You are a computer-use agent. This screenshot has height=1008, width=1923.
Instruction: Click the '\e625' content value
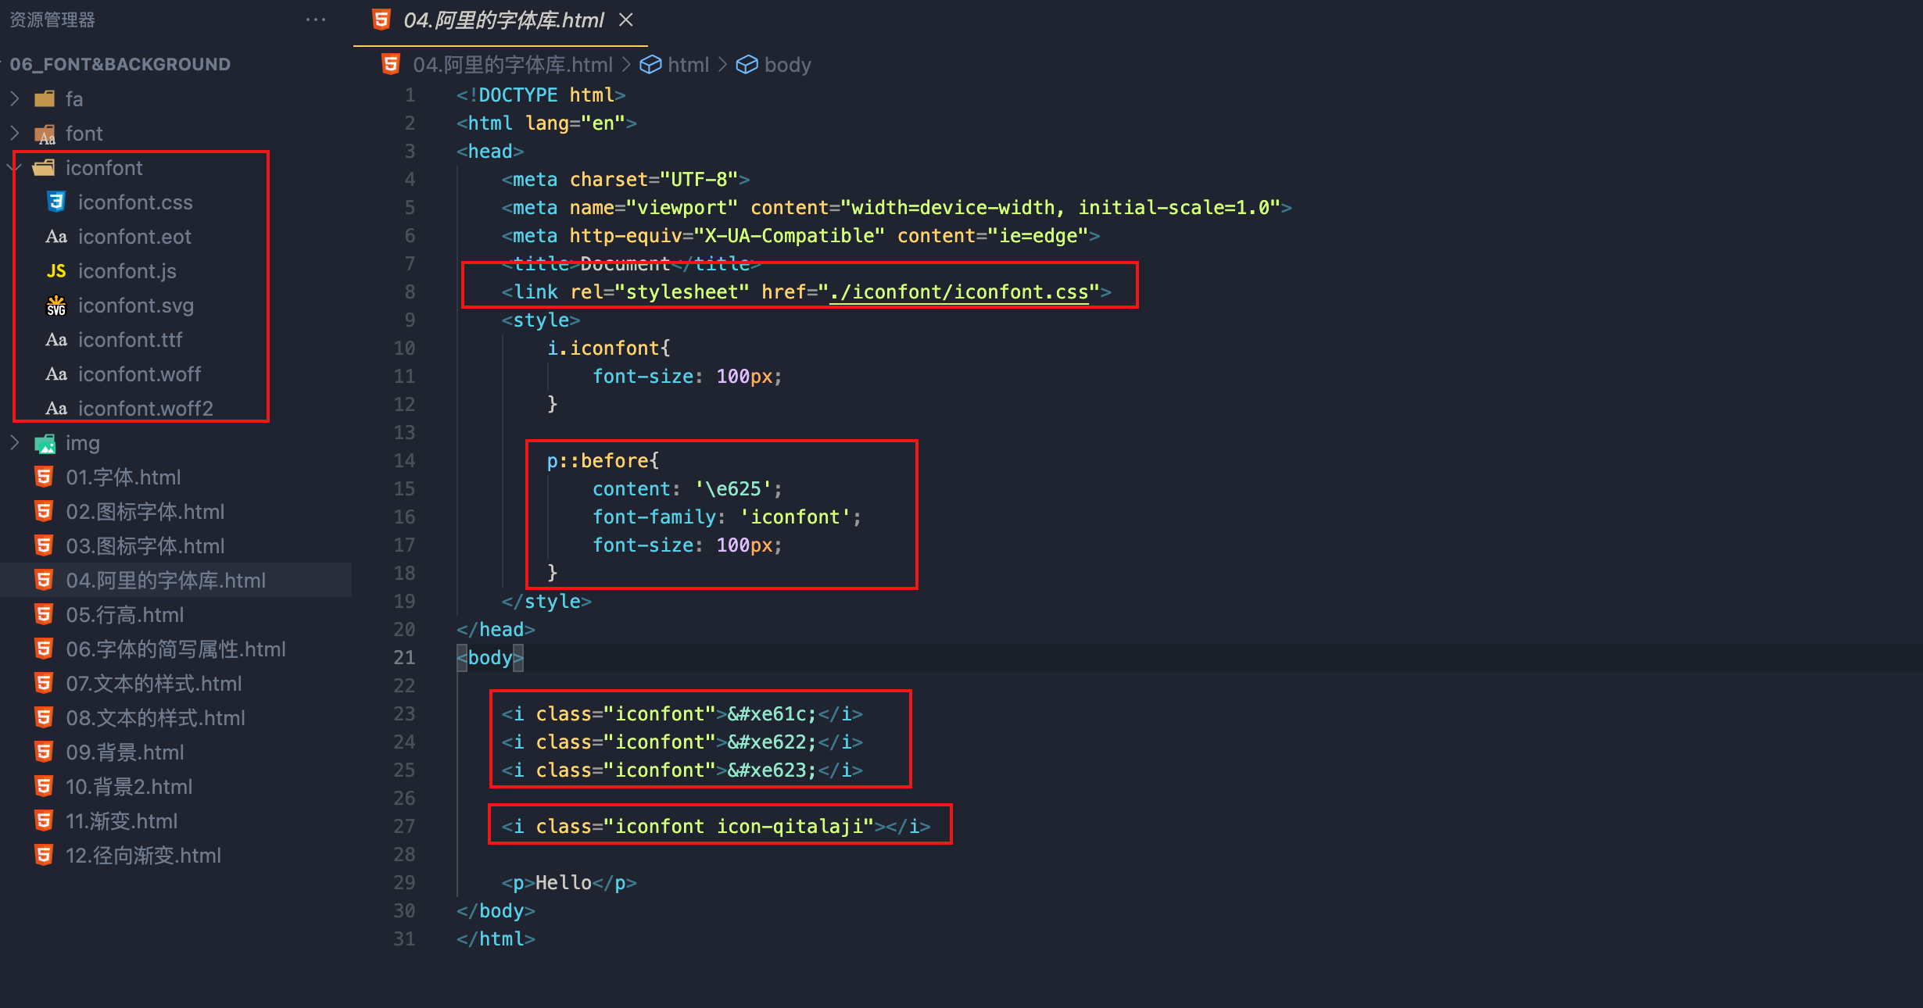[x=733, y=489]
